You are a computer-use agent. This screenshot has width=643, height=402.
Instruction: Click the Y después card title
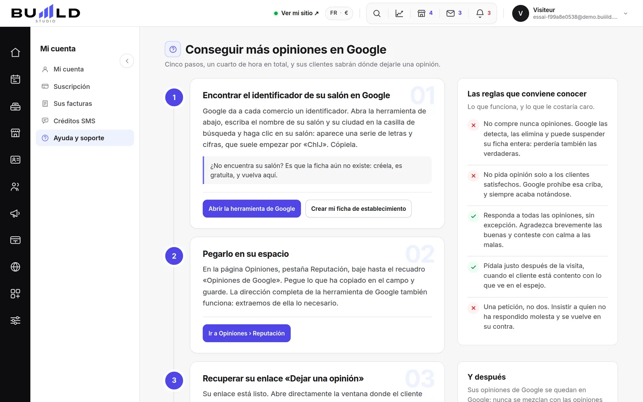tap(487, 377)
